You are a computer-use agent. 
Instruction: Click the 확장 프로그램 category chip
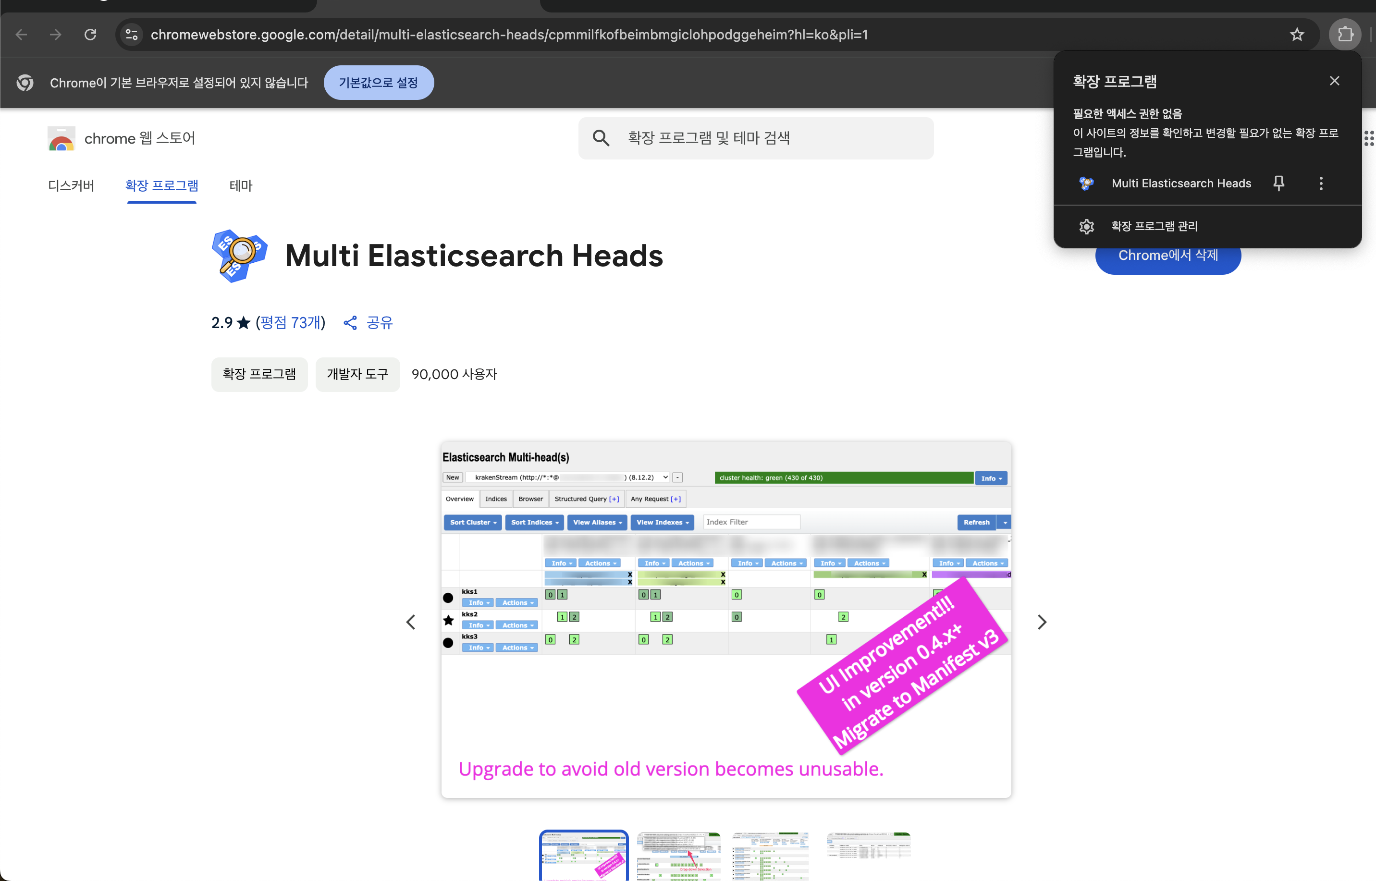(x=259, y=374)
